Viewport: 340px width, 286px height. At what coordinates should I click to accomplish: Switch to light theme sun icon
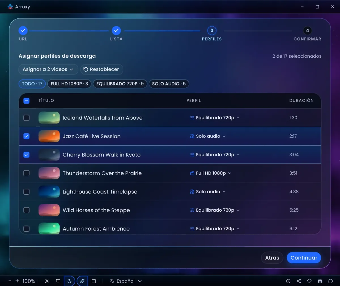click(x=47, y=281)
